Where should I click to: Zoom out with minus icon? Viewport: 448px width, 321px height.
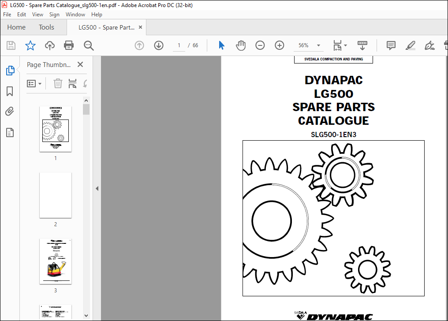click(x=260, y=45)
